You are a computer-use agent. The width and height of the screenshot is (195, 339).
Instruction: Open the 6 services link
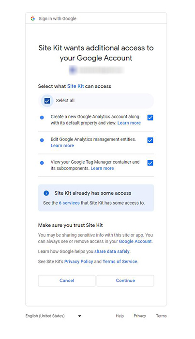coord(69,203)
